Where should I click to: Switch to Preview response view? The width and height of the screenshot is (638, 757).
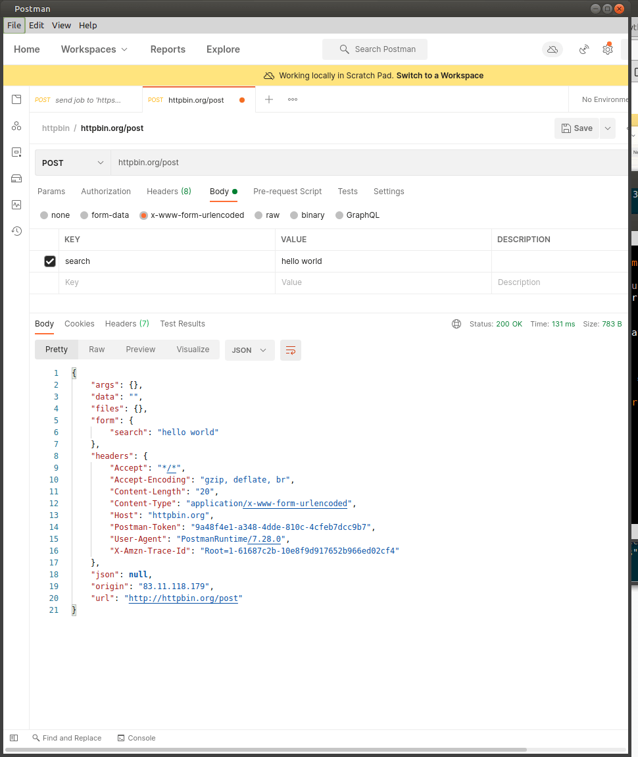[140, 350]
